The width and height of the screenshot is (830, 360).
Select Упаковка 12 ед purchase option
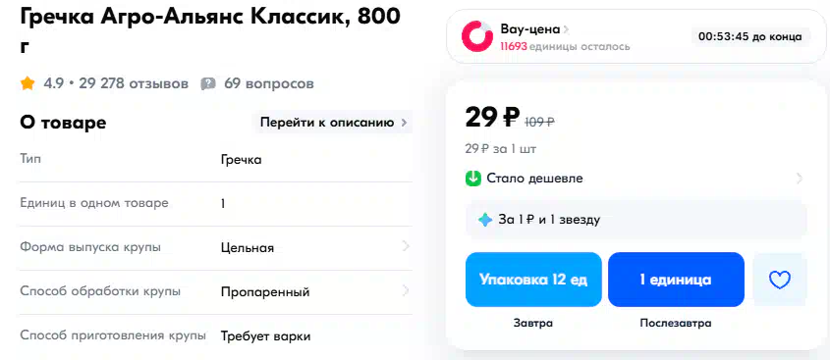point(533,280)
